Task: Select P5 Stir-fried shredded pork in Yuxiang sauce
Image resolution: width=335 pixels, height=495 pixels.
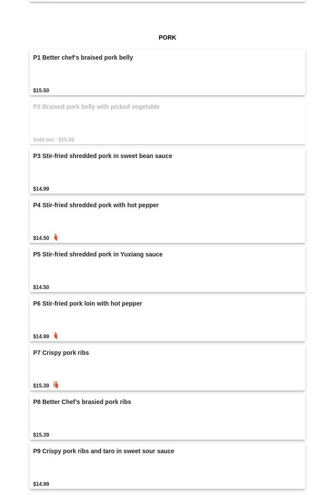Action: click(98, 254)
